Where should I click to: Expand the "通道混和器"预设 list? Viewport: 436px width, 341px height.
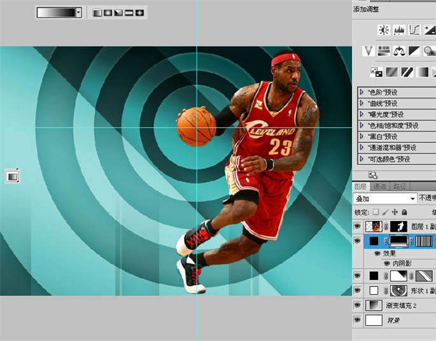(362, 147)
